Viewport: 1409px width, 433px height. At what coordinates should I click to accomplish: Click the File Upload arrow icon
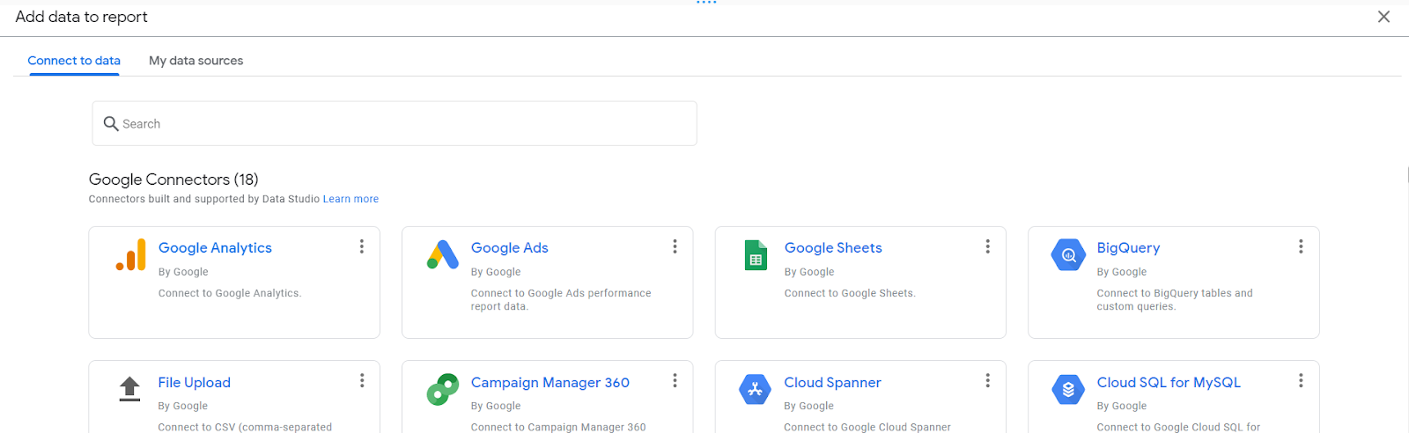pos(129,388)
